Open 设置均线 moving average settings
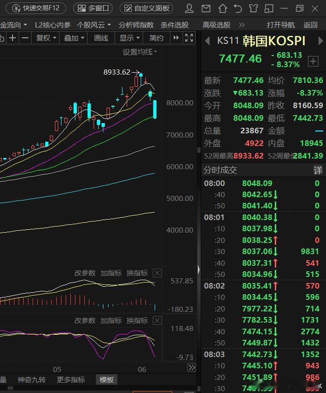Viewport: 326px width, 393px height. tap(139, 52)
